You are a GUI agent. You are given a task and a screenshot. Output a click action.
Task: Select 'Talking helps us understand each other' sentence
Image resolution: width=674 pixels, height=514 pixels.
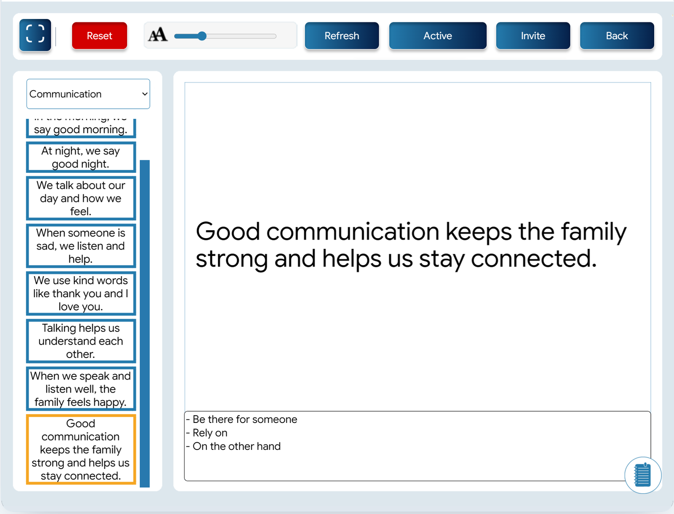click(x=81, y=341)
